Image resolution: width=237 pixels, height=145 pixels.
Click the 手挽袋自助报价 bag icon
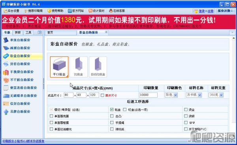point(6,72)
